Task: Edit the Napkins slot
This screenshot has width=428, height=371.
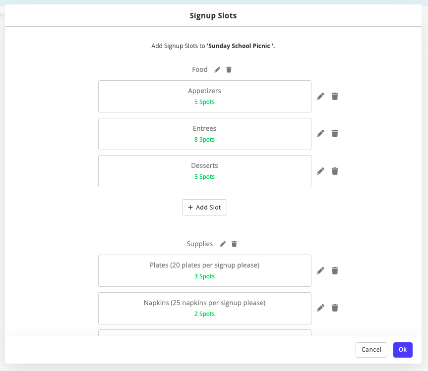Action: 320,308
